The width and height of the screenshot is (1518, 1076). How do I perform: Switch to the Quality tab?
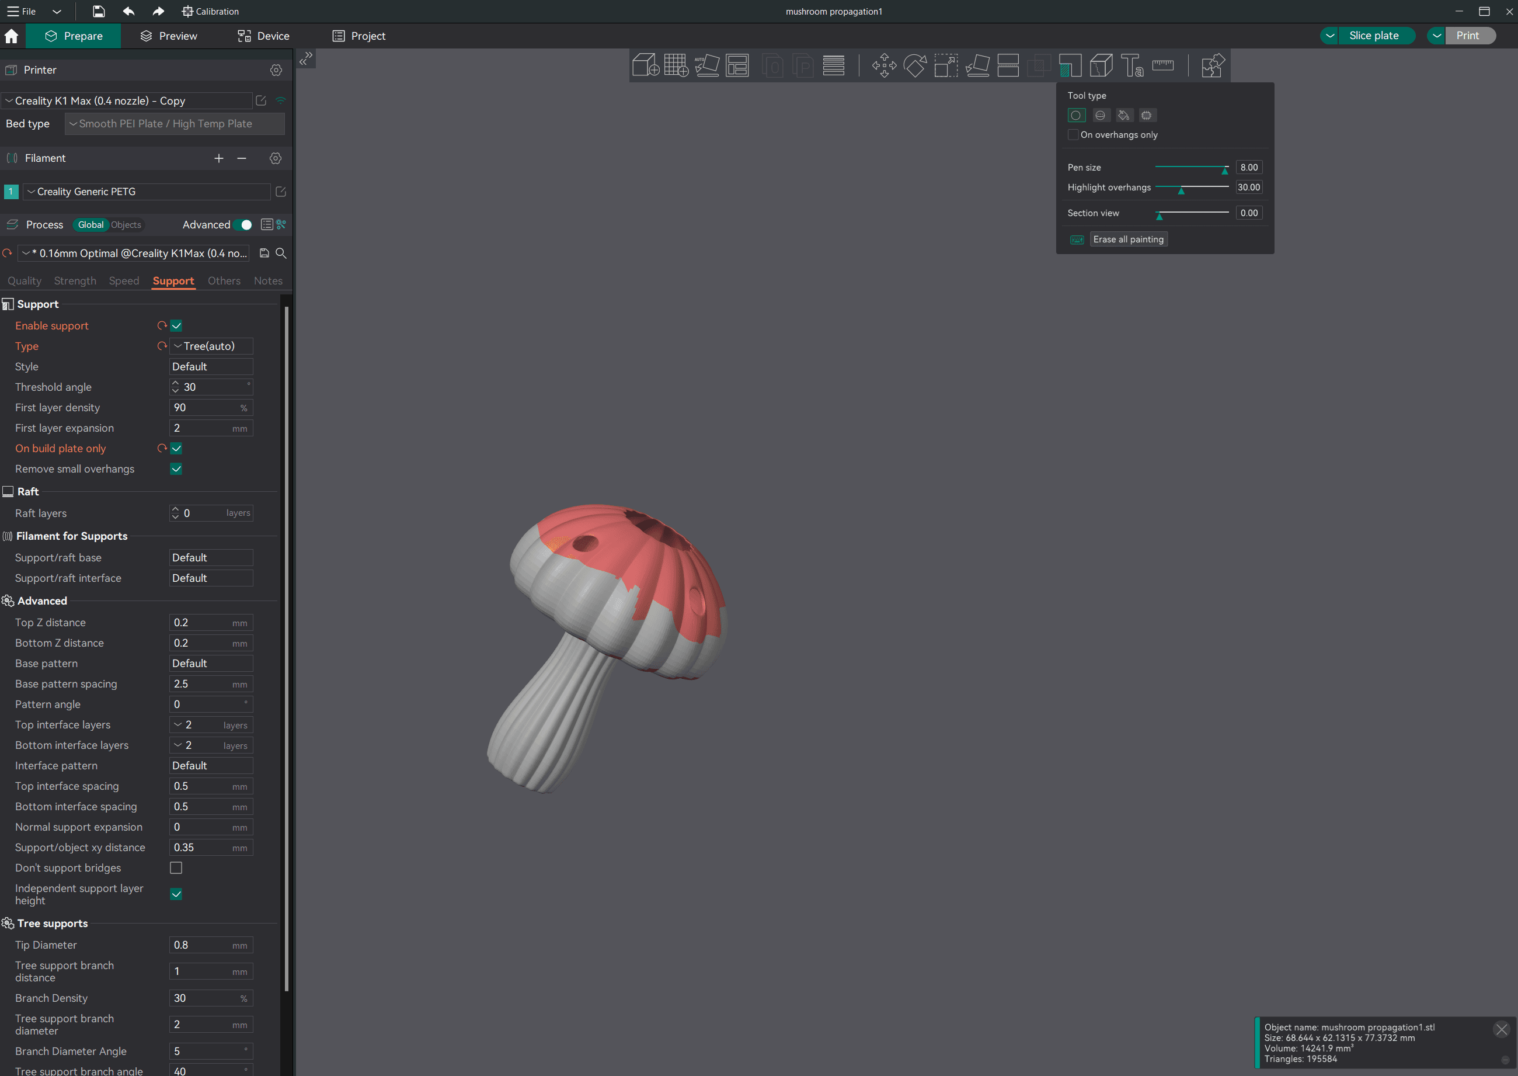(25, 280)
